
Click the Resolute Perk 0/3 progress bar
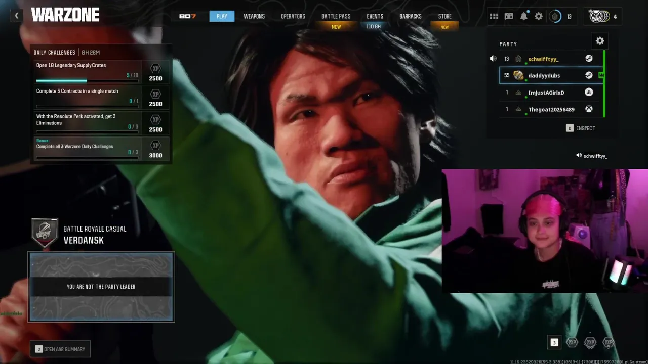tap(87, 132)
